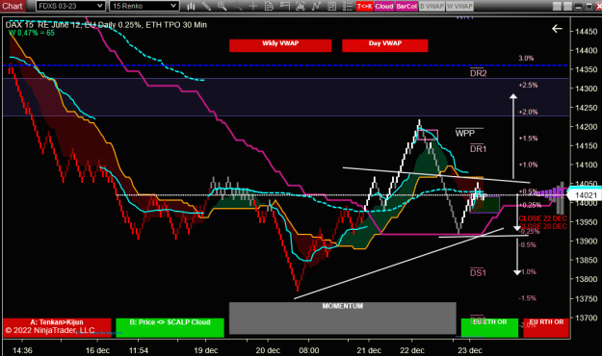Image resolution: width=602 pixels, height=356 pixels.
Task: Open the 15 Renko interval dropdown
Action: [x=144, y=6]
